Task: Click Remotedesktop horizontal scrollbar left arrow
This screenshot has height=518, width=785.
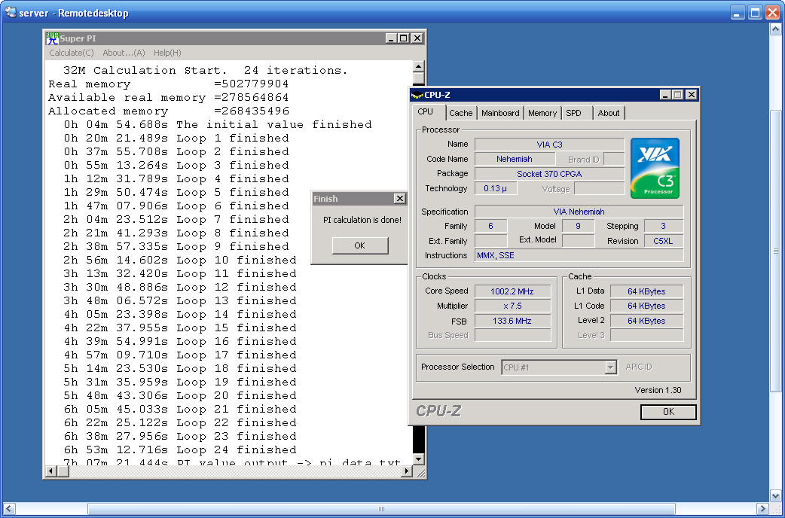Action: click(8, 509)
